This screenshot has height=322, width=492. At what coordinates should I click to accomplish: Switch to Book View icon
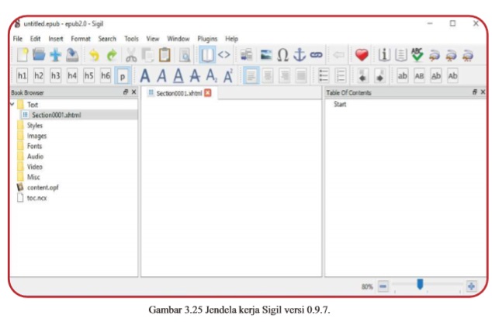[207, 55]
